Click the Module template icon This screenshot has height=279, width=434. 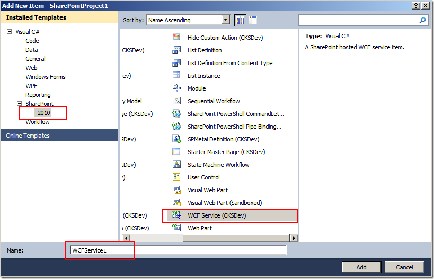176,88
